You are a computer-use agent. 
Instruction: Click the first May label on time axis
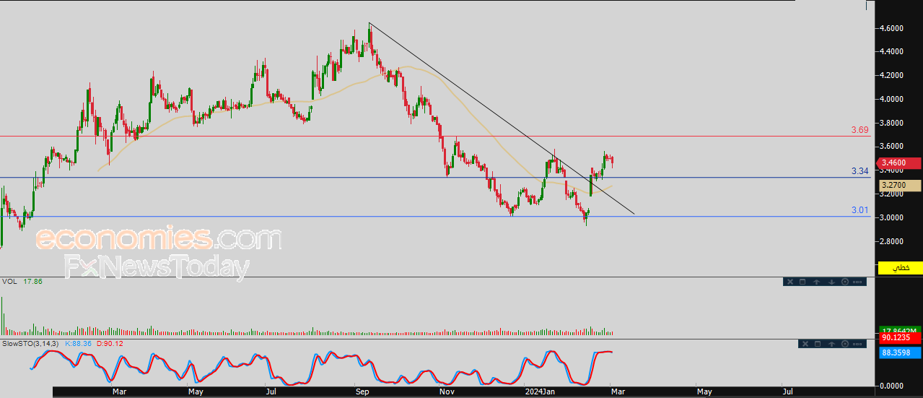point(196,391)
